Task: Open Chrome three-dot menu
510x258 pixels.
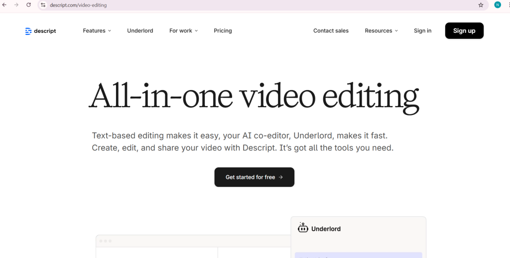Action: [x=508, y=5]
